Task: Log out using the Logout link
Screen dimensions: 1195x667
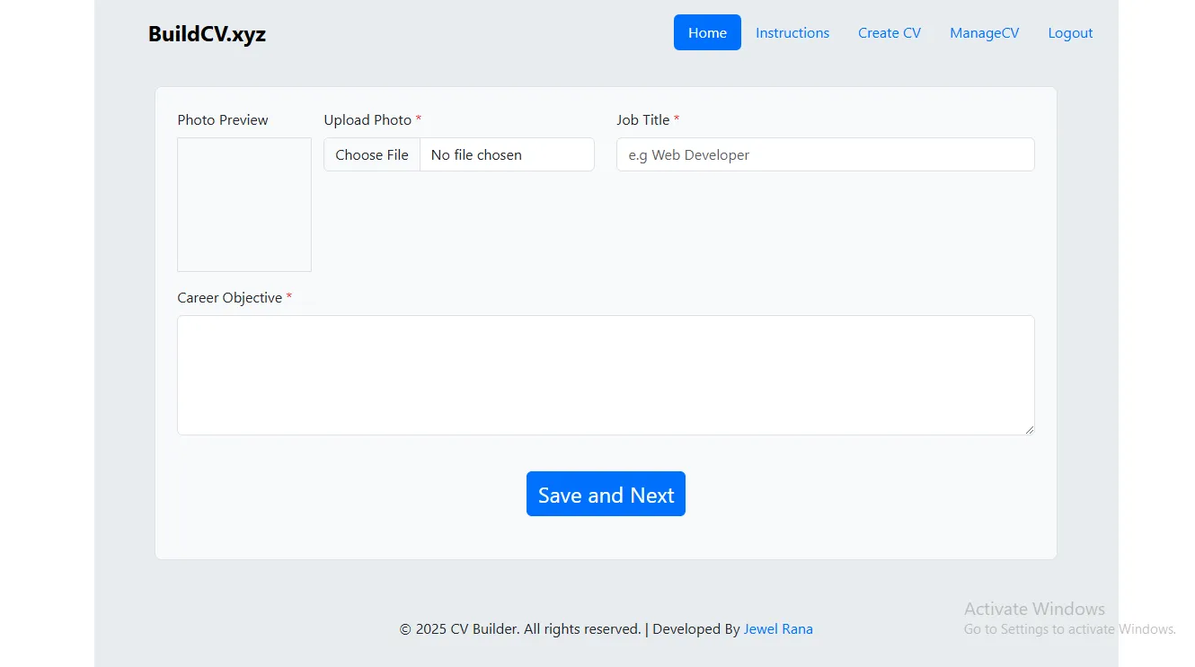Action: coord(1070,33)
